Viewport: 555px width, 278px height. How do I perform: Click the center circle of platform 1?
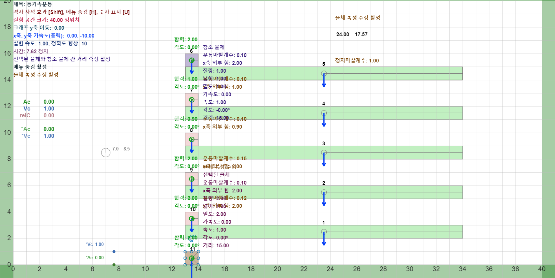pos(324,232)
